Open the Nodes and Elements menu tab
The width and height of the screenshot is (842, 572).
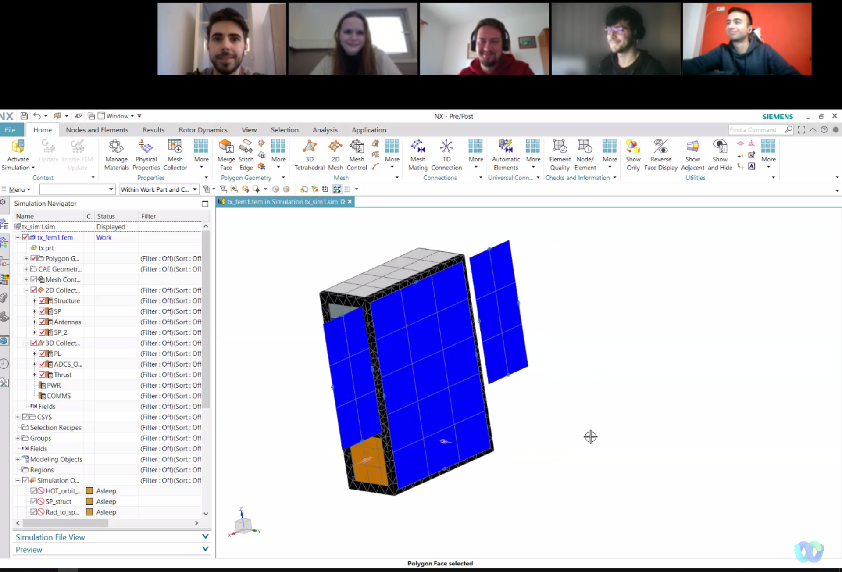point(97,129)
